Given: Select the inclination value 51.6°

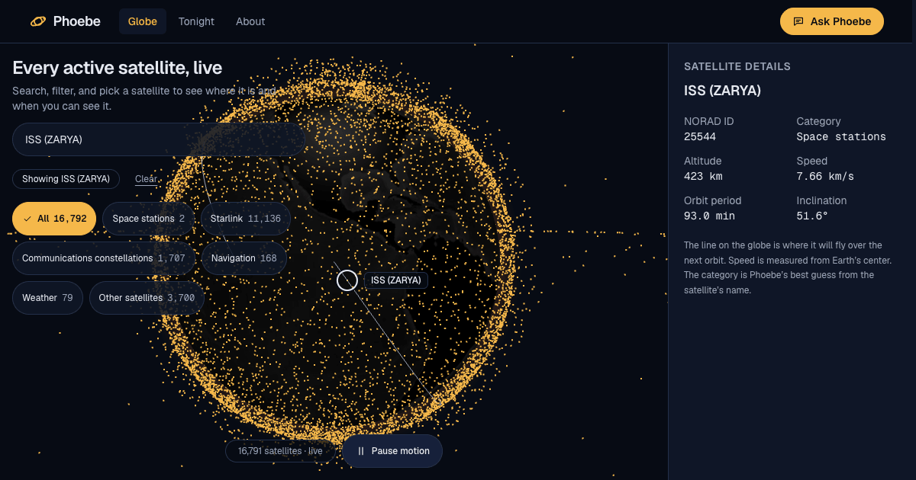Looking at the screenshot, I should tap(812, 216).
